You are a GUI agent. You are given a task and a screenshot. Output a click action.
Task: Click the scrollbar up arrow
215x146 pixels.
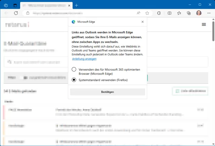pos(213,19)
